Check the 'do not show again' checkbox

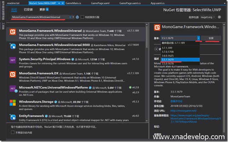(x=13, y=132)
